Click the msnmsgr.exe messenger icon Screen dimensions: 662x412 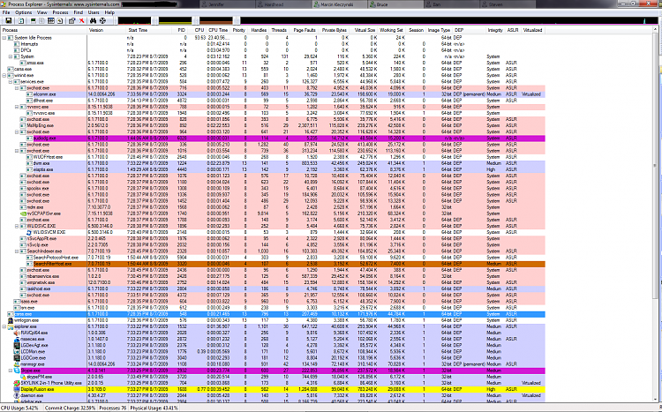(17, 364)
